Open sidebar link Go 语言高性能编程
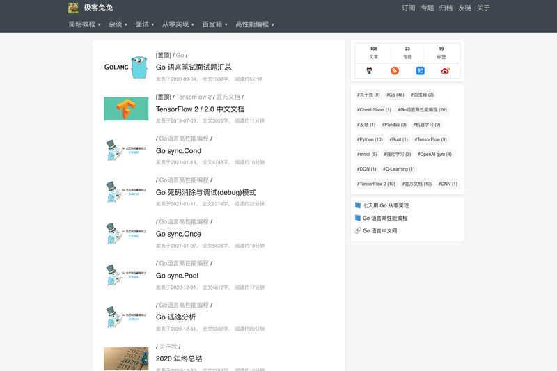This screenshot has width=557, height=371. (x=385, y=218)
